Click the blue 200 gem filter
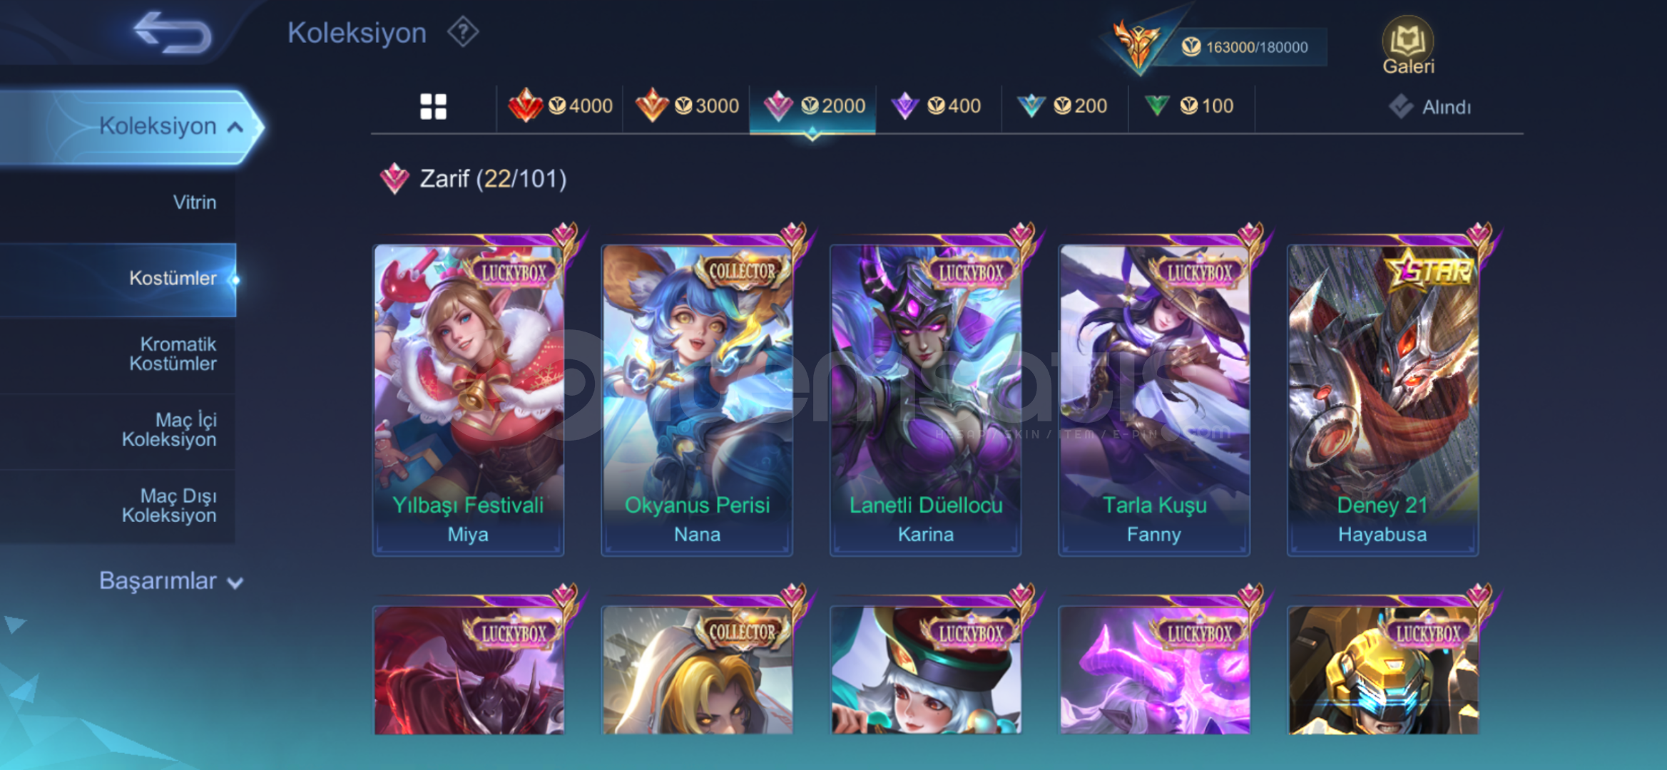 (x=1064, y=106)
